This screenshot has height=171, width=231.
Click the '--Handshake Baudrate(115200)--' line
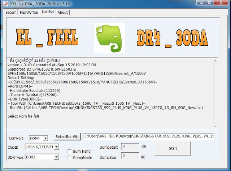point(35,90)
